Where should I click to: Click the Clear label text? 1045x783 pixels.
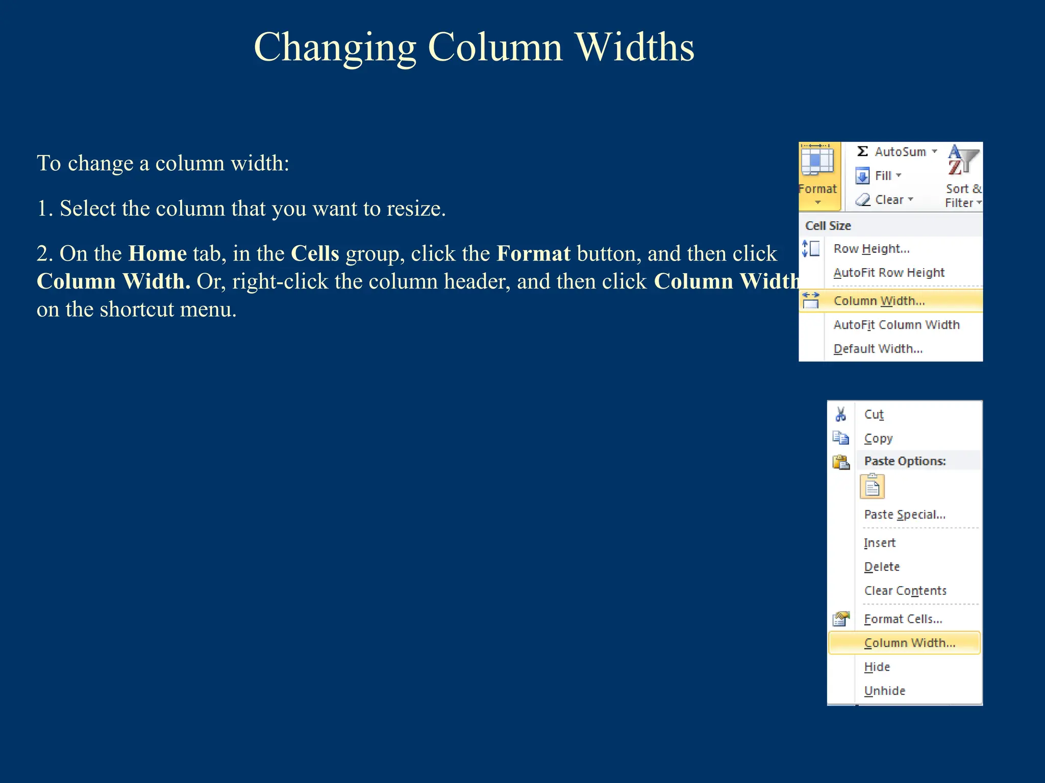889,200
